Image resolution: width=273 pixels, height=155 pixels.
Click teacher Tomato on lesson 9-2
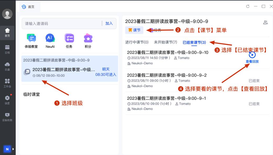(182, 80)
